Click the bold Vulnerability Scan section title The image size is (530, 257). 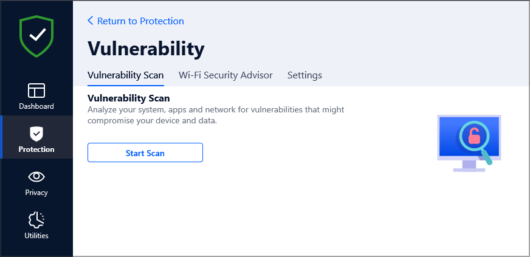pyautogui.click(x=128, y=97)
